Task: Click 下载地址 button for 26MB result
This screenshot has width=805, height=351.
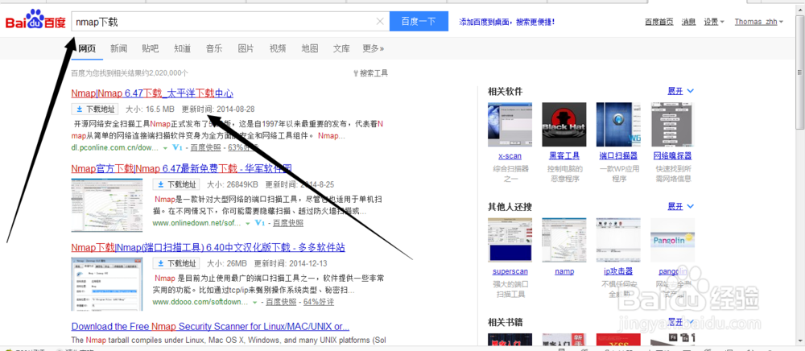Action: pos(176,263)
